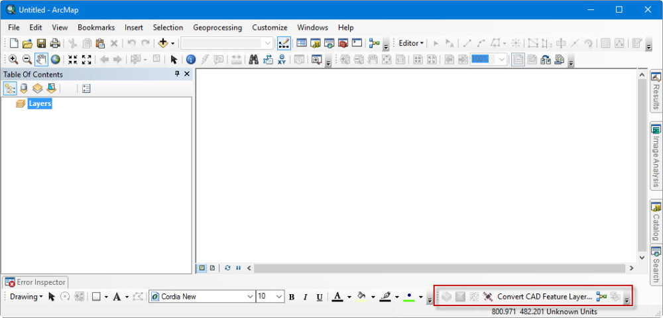Toggle auto-hide pin on Table Of Contents
Screen dimensions: 663x318
[x=177, y=74]
